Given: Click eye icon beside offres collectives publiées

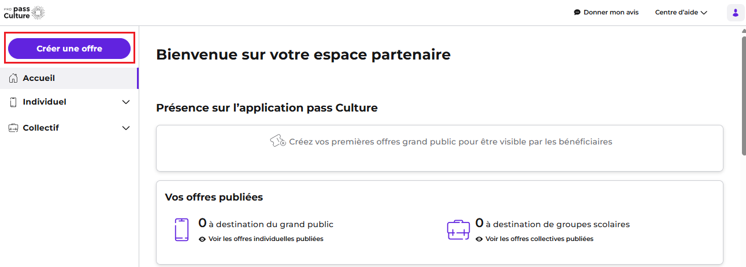Looking at the screenshot, I should click(479, 239).
